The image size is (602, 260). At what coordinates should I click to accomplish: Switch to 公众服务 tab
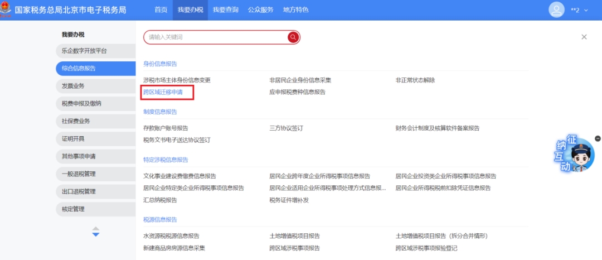(x=260, y=10)
